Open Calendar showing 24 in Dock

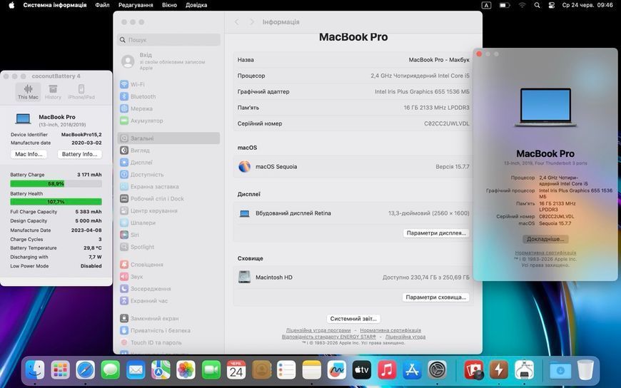coord(236,371)
